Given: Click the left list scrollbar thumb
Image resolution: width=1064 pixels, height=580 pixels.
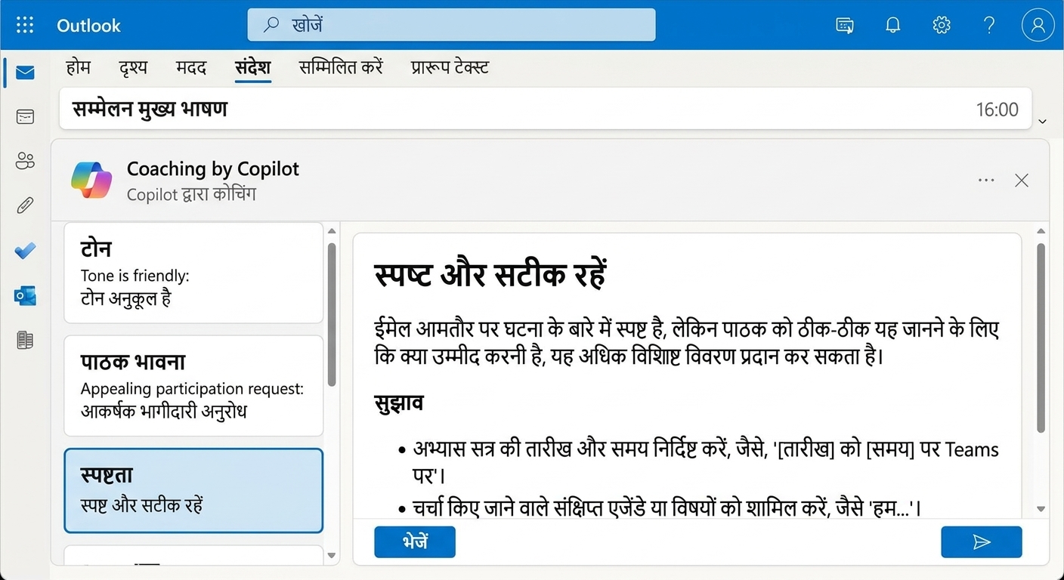Looking at the screenshot, I should pyautogui.click(x=331, y=314).
